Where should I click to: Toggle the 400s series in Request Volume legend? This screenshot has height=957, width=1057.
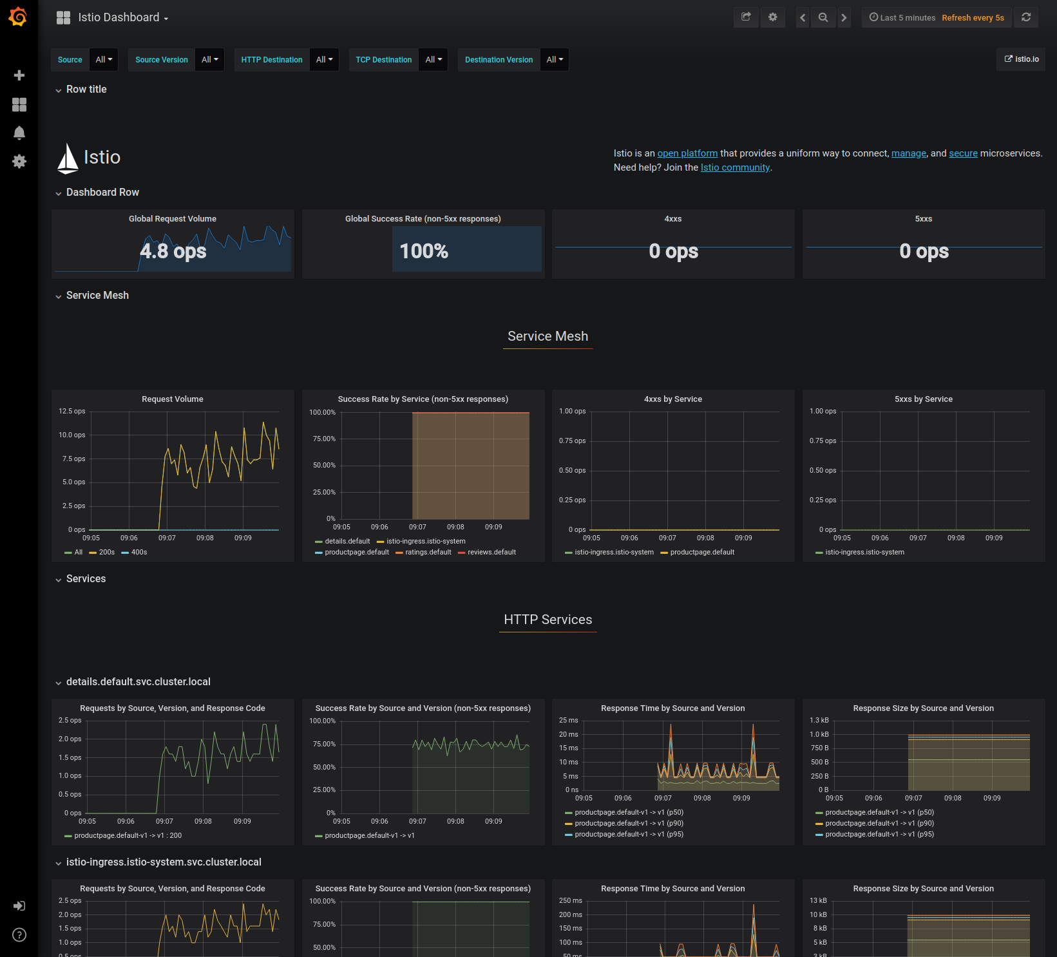[139, 553]
